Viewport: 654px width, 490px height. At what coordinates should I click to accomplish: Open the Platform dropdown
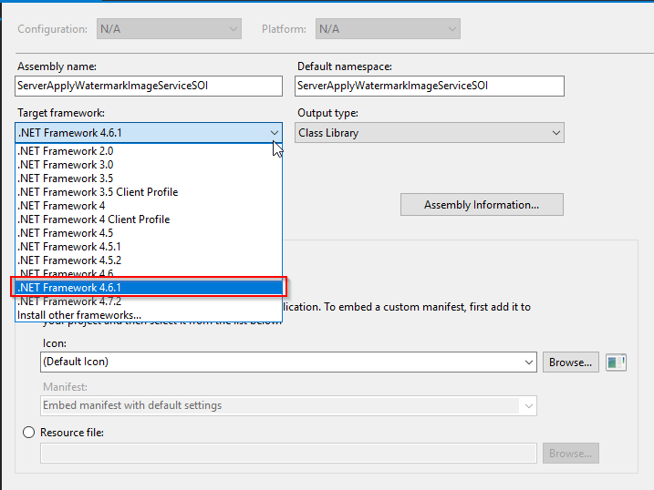click(x=388, y=29)
